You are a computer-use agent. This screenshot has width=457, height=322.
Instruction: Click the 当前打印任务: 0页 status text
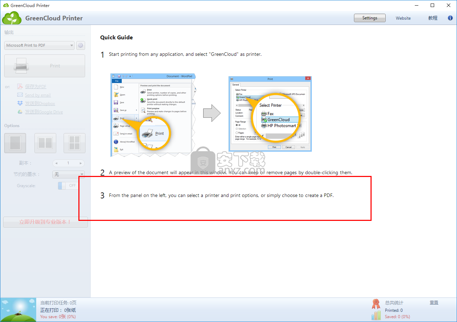58,303
